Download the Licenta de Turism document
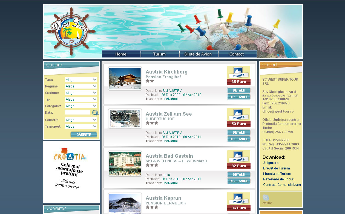Viewport: 345px width, 214px height. (277, 174)
